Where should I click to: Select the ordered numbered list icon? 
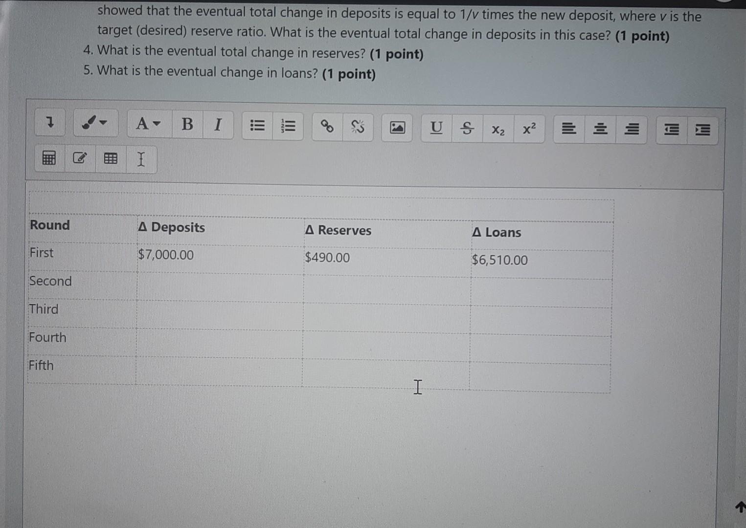coord(288,127)
